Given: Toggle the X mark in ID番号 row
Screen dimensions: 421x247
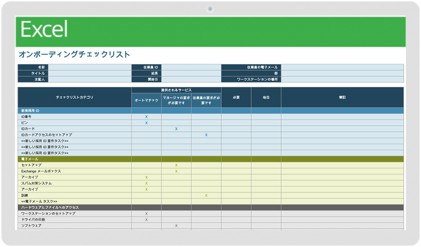Looking at the screenshot, I should coord(146,117).
